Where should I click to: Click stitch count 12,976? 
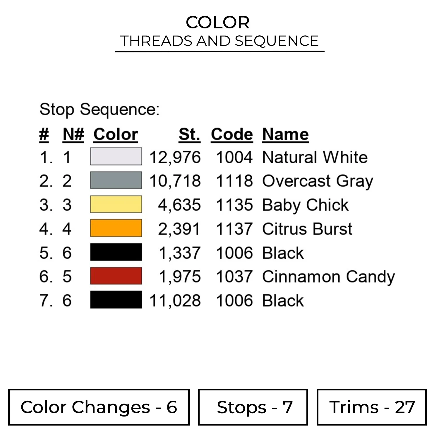(175, 157)
